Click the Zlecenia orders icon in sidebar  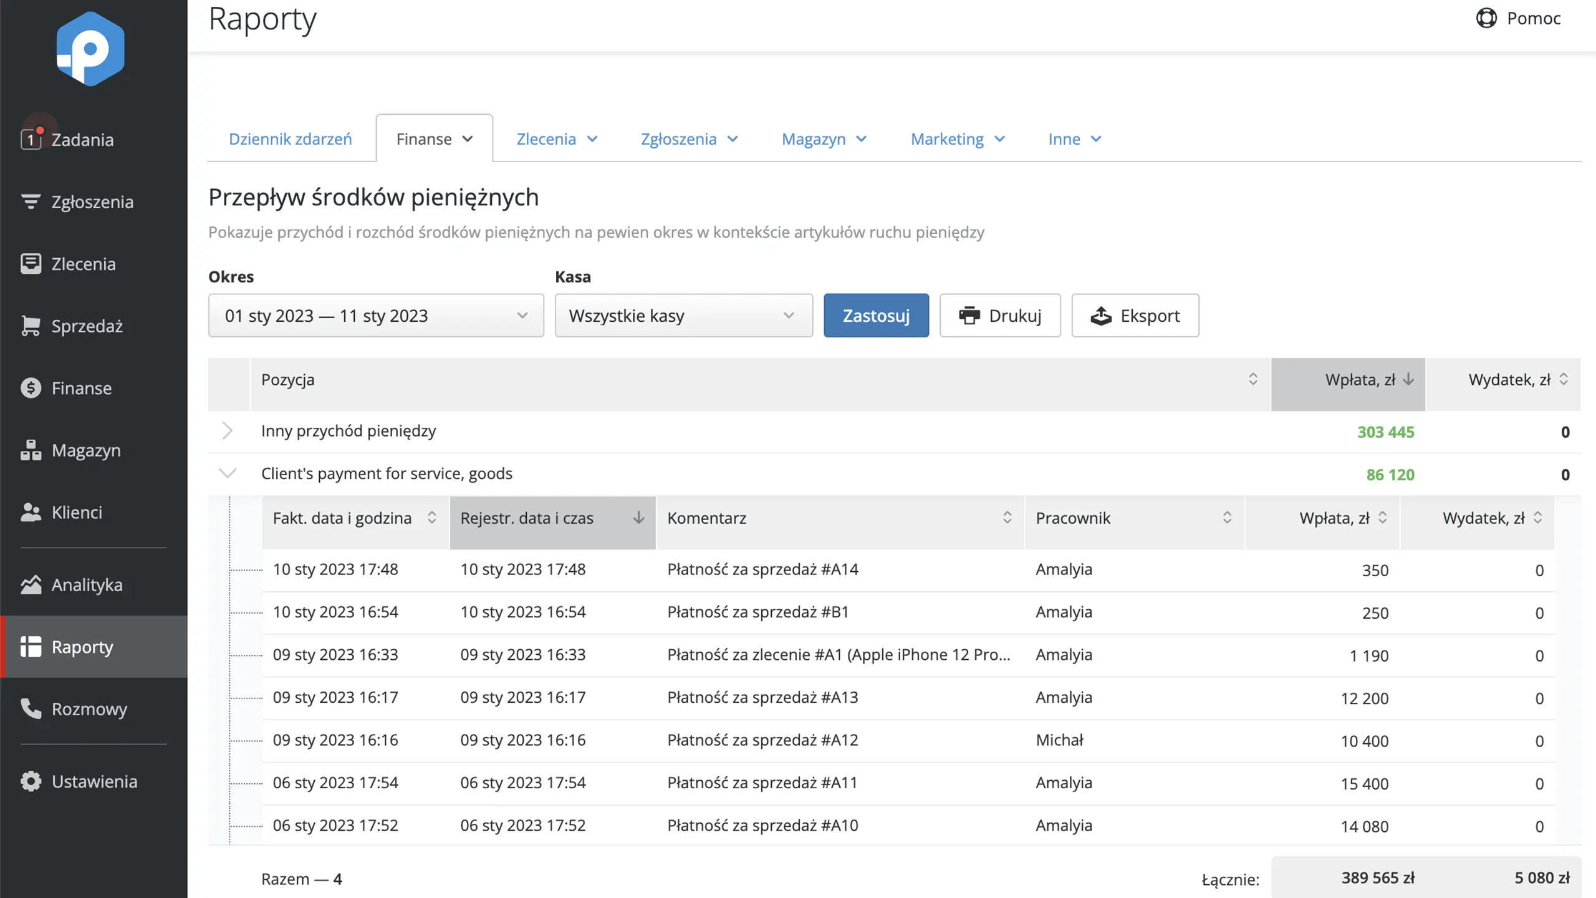(31, 263)
